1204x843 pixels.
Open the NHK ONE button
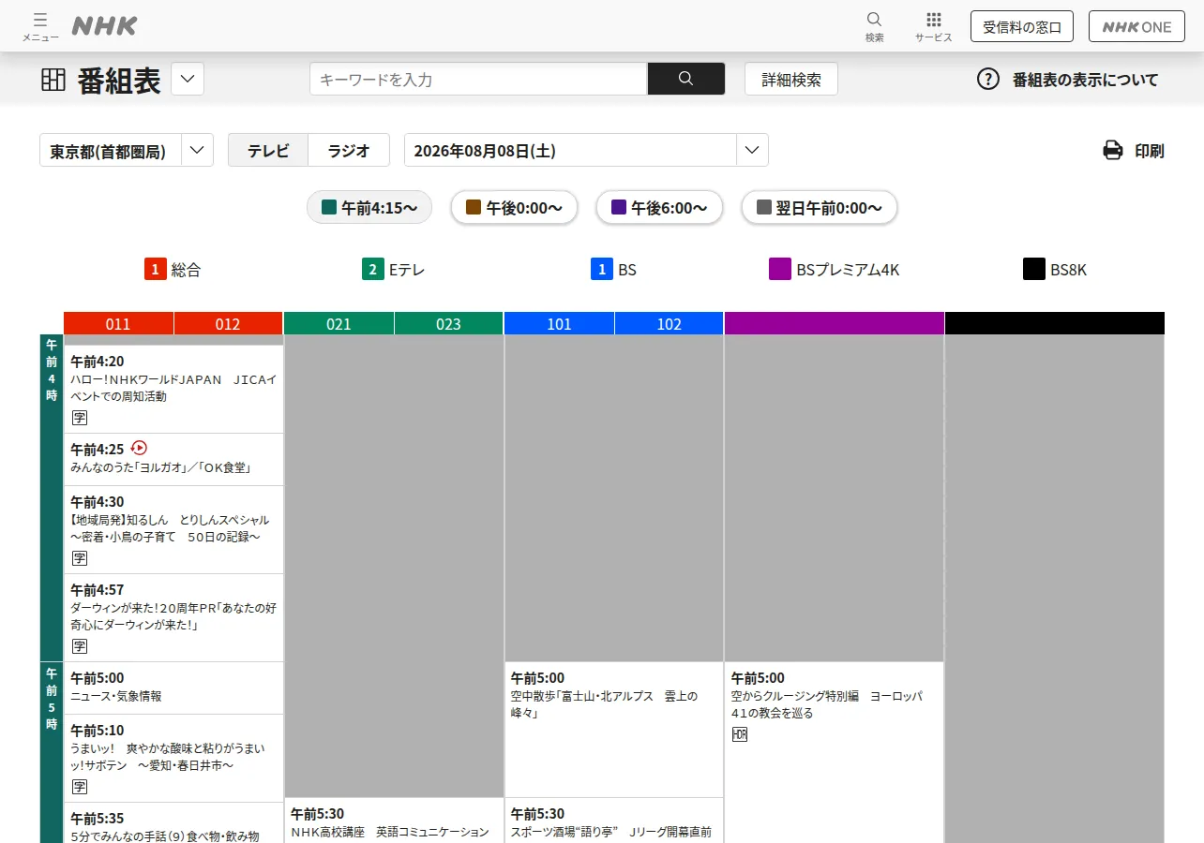pos(1136,26)
